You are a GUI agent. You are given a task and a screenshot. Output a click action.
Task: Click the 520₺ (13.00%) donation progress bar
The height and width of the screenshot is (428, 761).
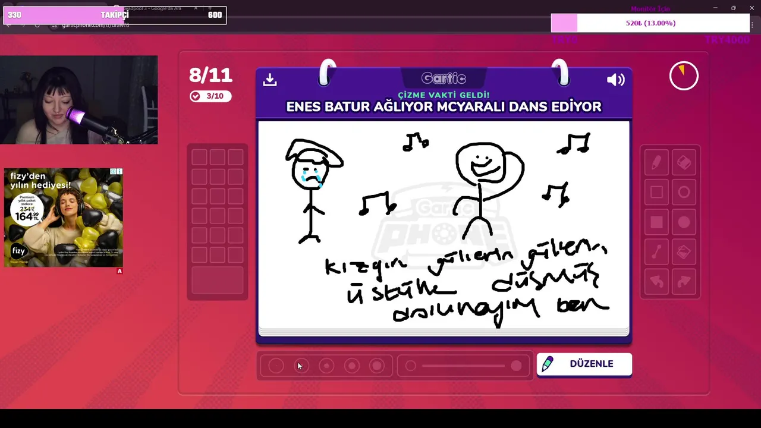click(x=650, y=23)
